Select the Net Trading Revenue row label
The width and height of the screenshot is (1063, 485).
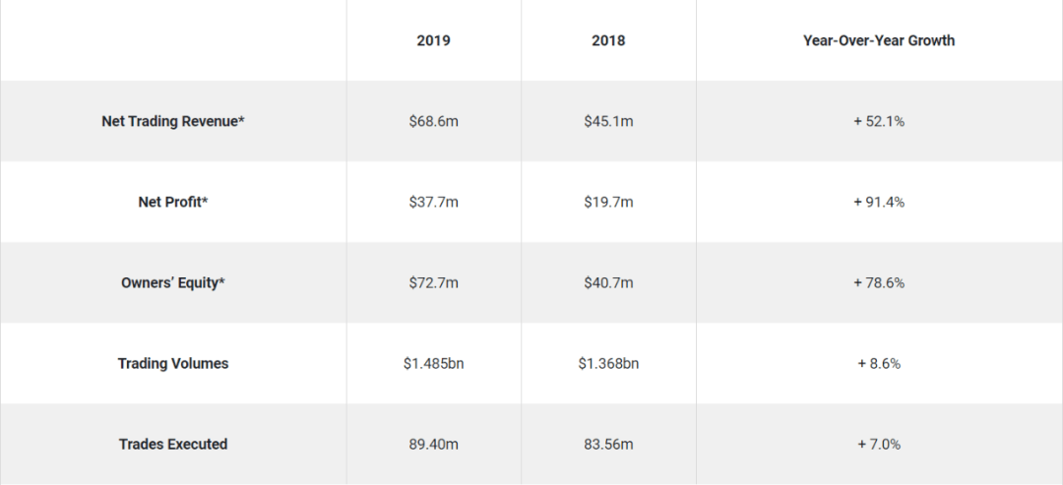click(x=173, y=121)
